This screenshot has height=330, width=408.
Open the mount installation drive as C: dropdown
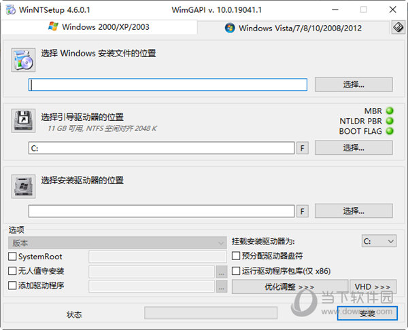tap(379, 242)
